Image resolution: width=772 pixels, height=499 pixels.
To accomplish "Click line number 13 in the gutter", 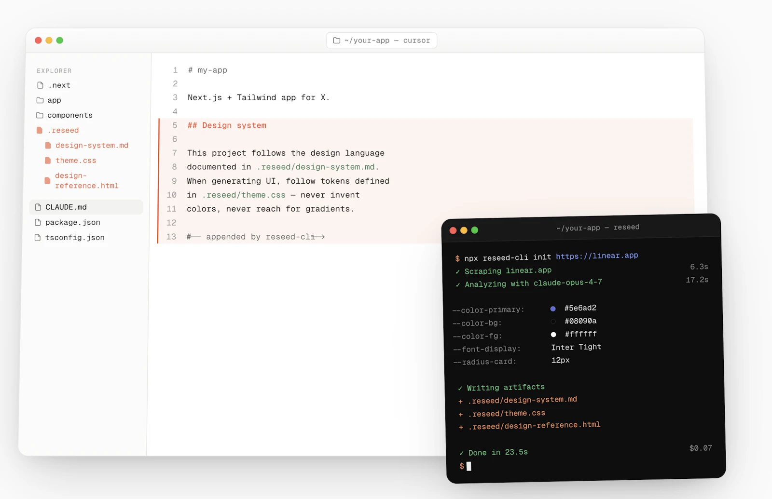I will click(171, 237).
